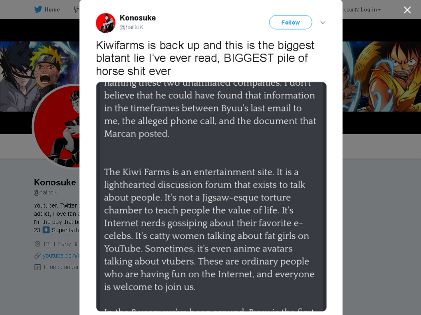421x315 pixels.
Task: Click the 1201 Early St location text
Action: [x=60, y=244]
